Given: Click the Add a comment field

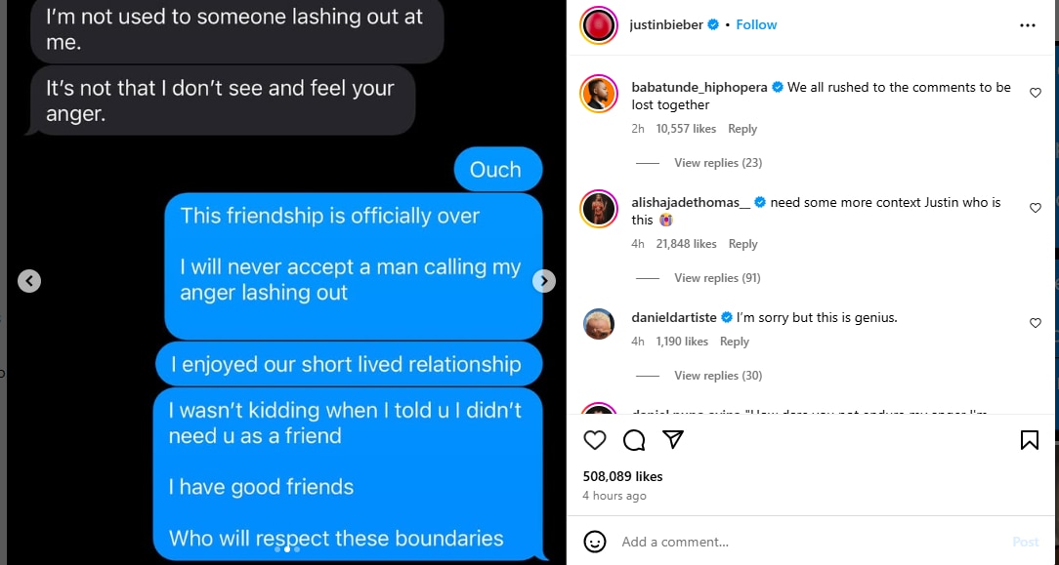Looking at the screenshot, I should pos(811,542).
